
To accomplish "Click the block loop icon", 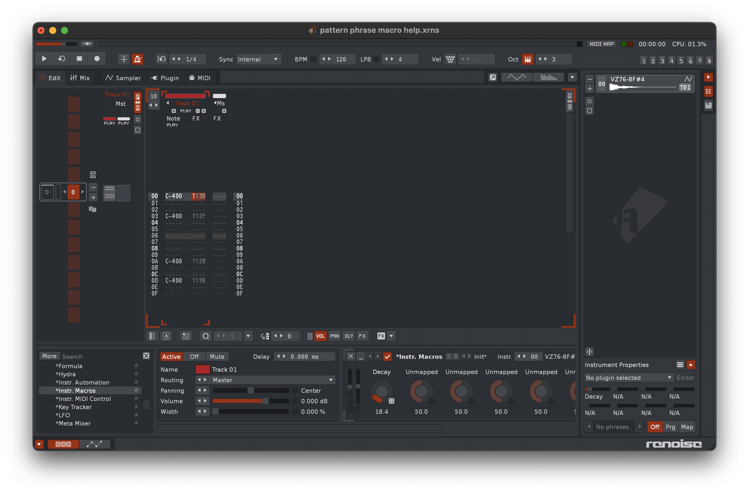I will pos(162,59).
